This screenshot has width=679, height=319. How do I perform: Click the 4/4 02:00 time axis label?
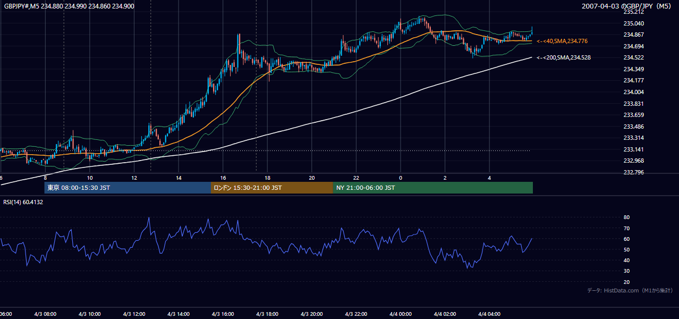click(x=445, y=314)
